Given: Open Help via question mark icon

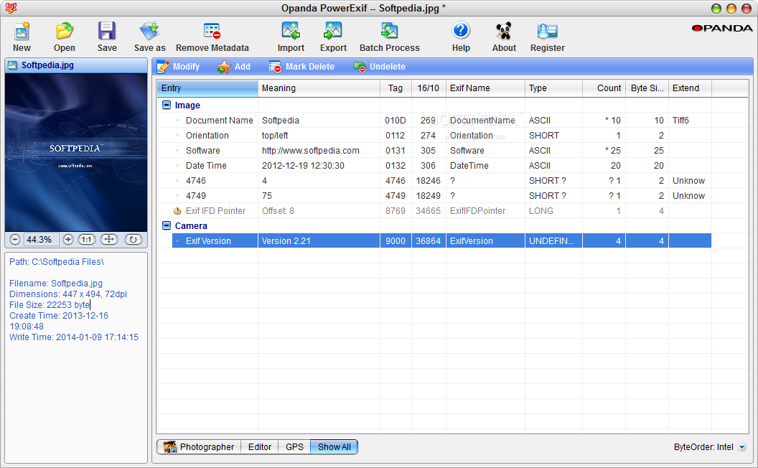Looking at the screenshot, I should pyautogui.click(x=461, y=31).
